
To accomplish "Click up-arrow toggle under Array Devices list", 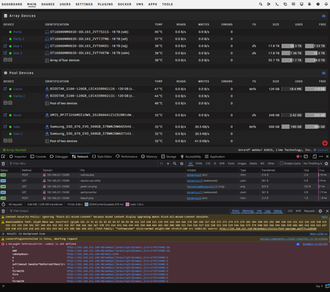I will pos(10,60).
